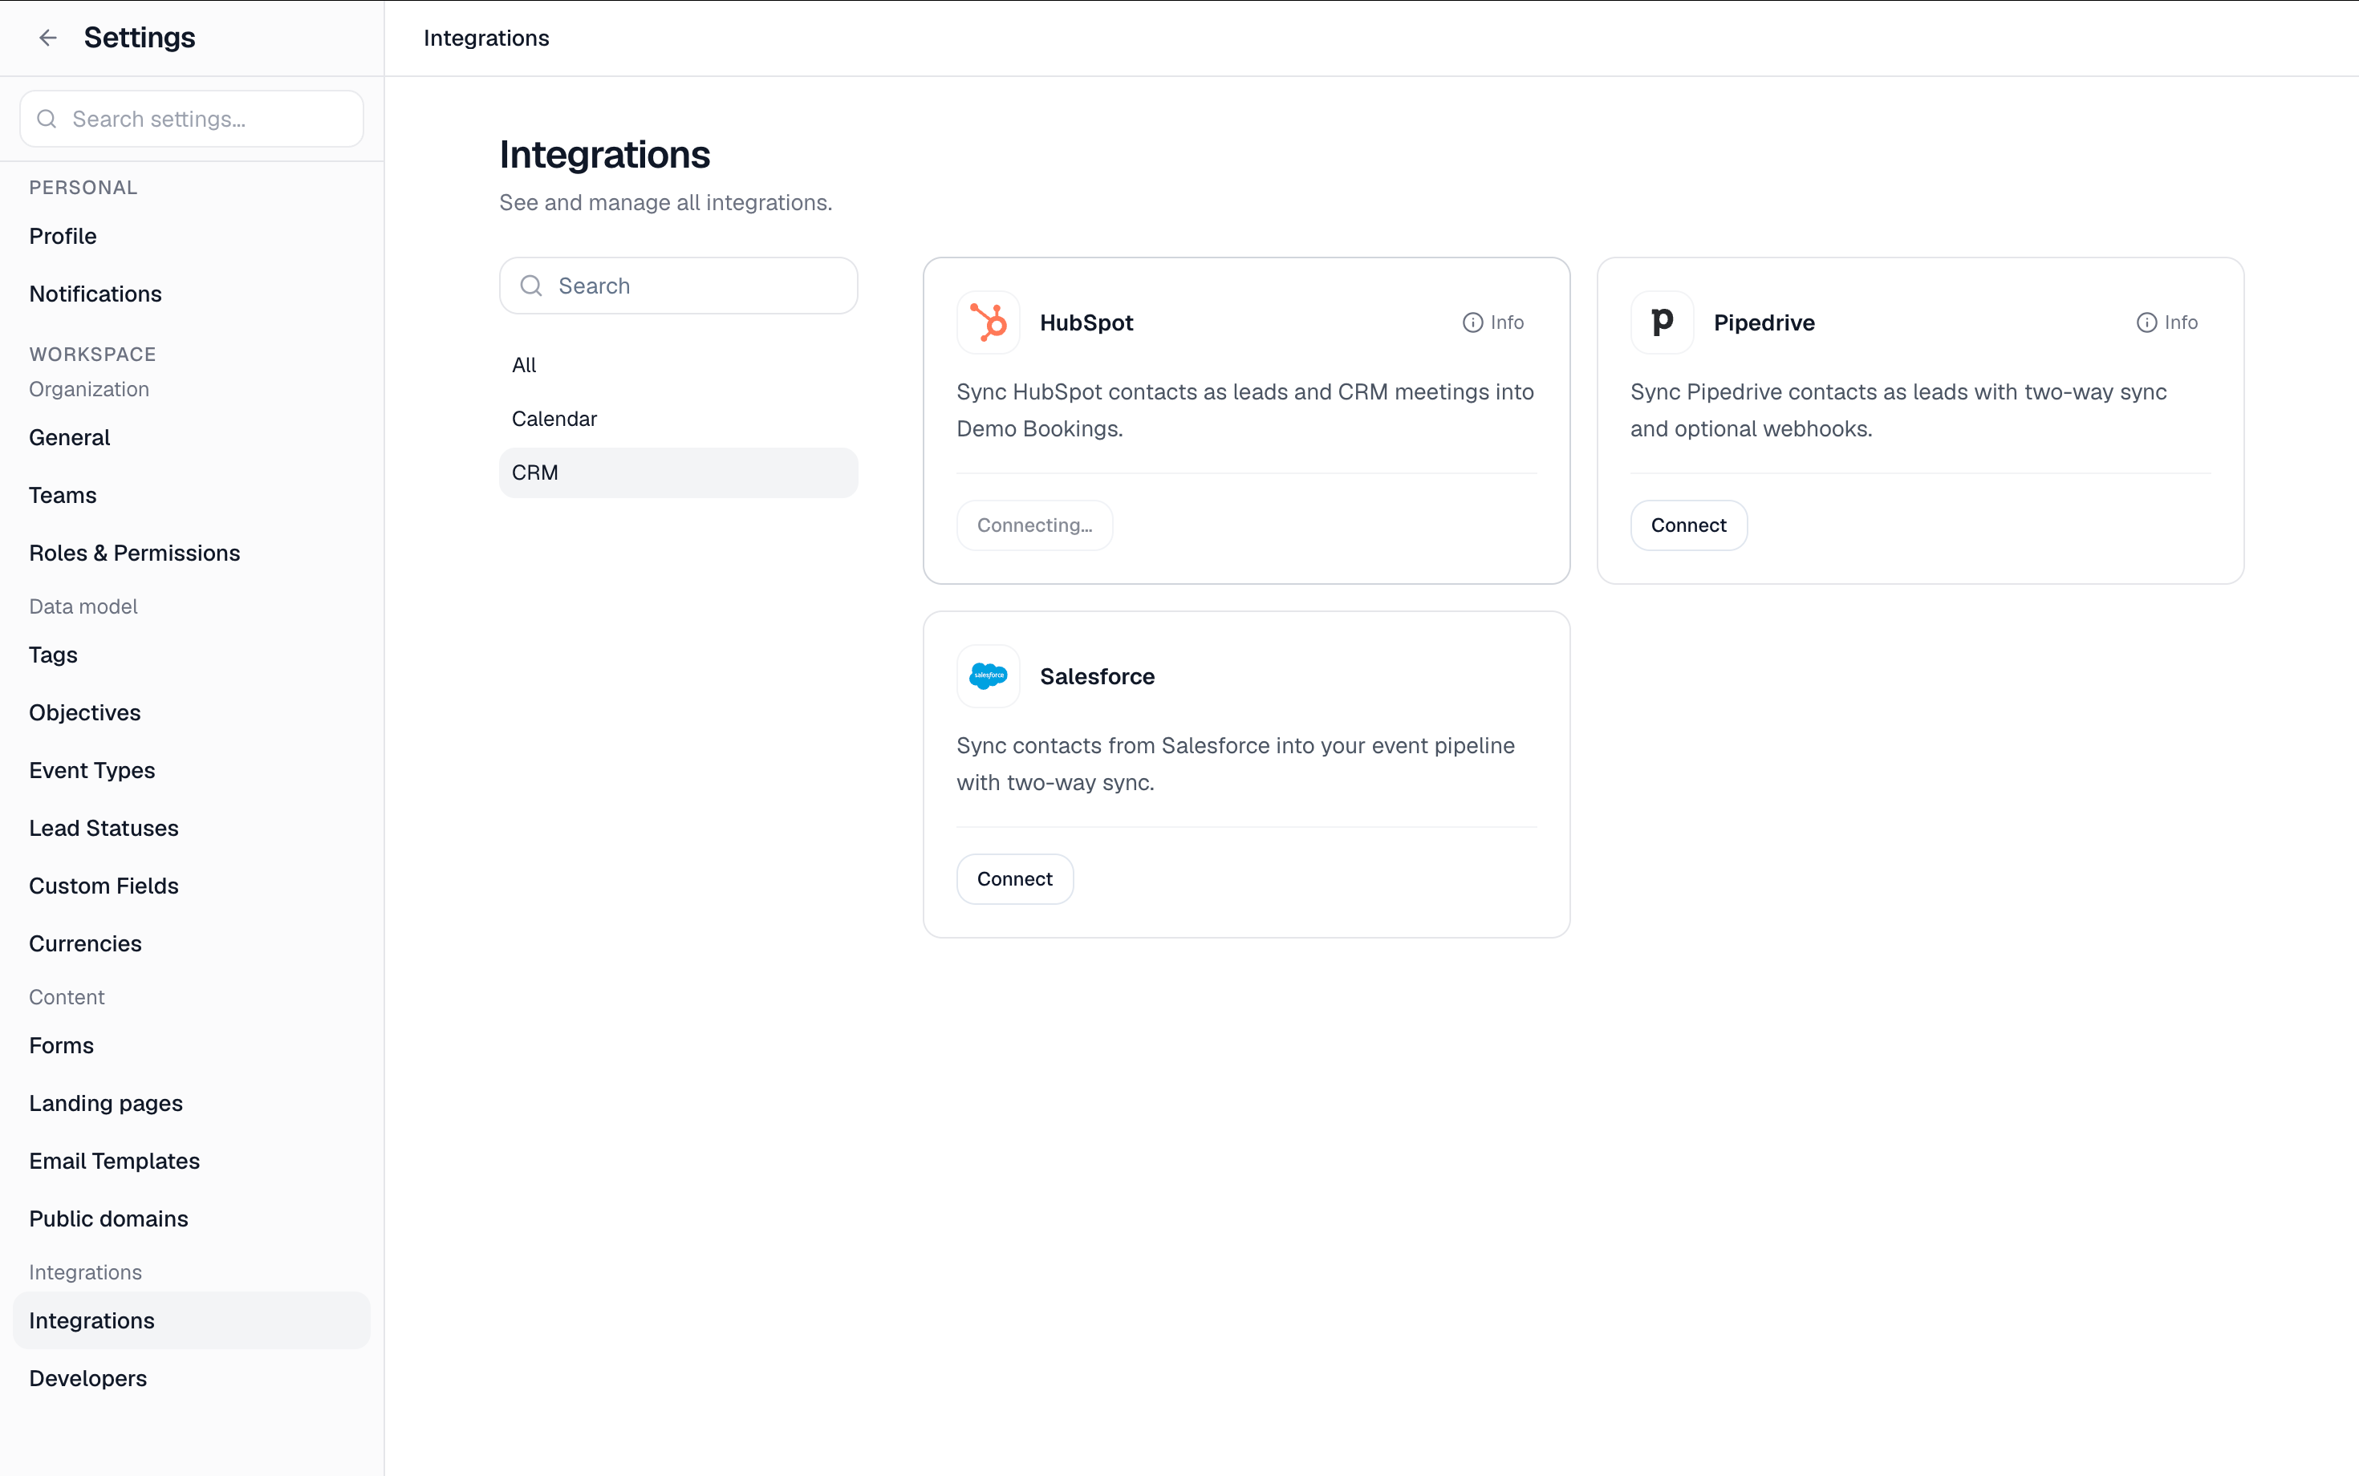This screenshot has width=2359, height=1476.
Task: Open the Objectives settings
Action: point(192,712)
